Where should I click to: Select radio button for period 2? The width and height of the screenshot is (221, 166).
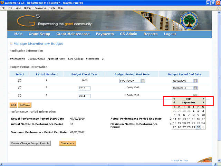(19, 88)
